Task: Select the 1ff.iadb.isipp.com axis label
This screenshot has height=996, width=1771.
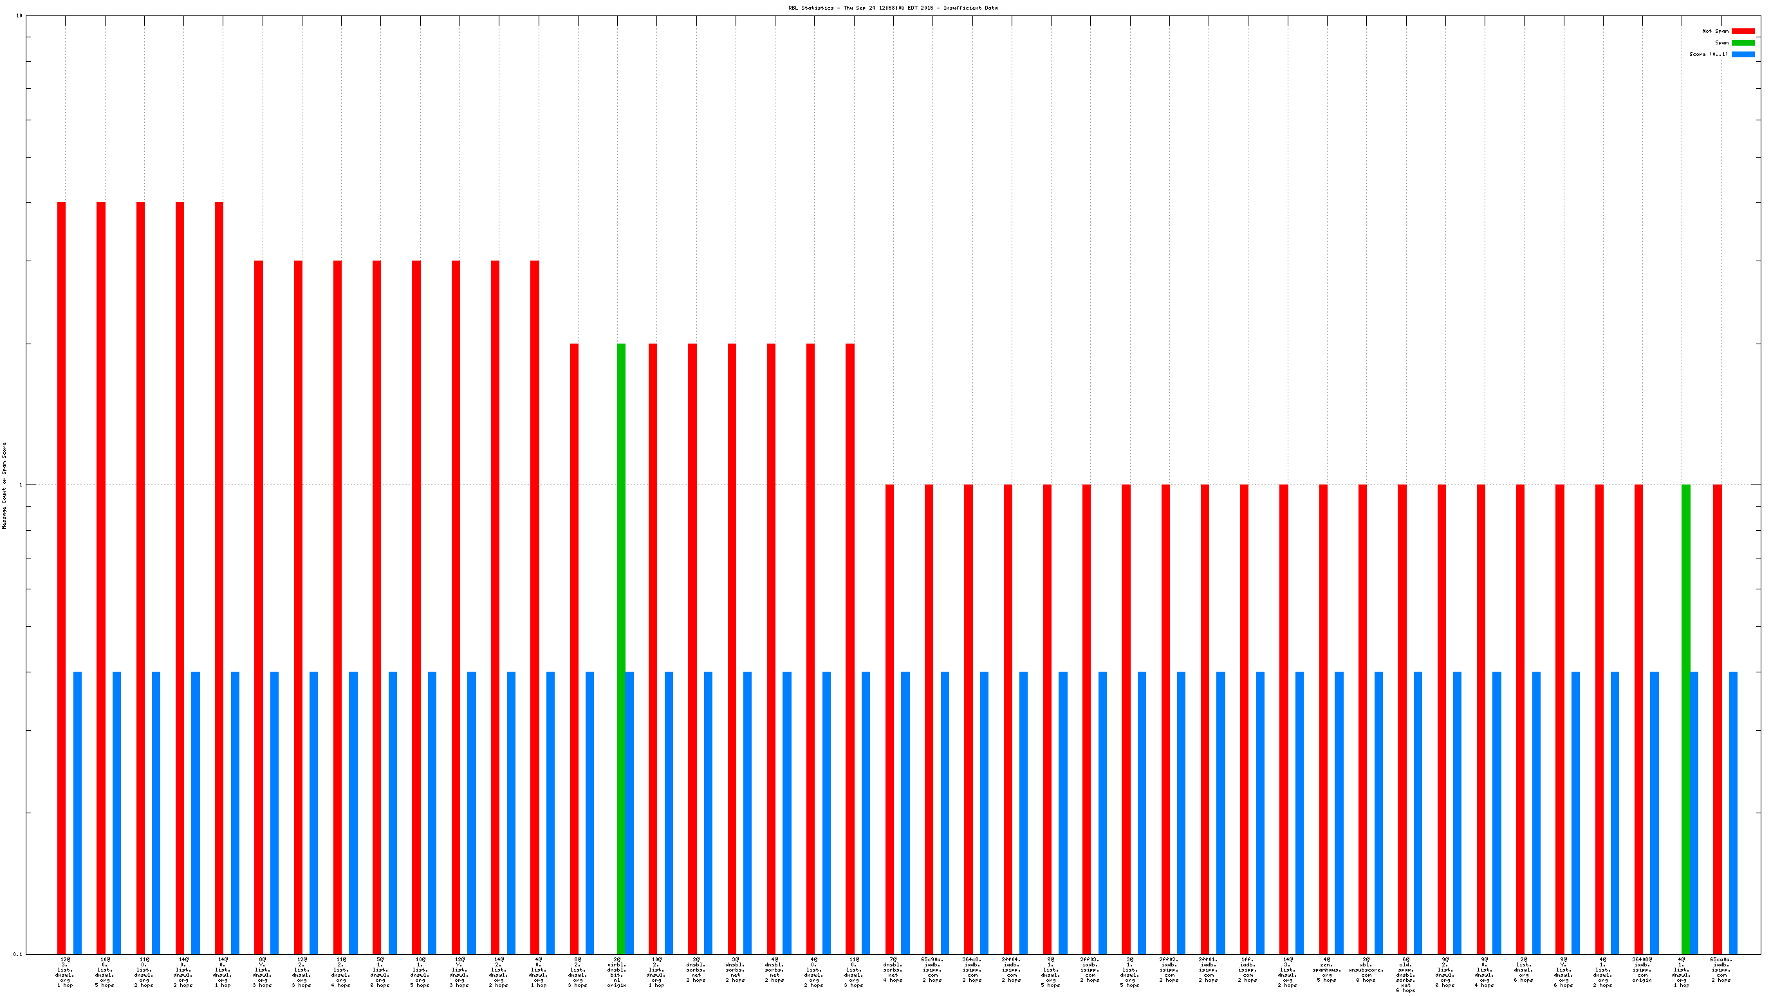Action: tap(1248, 970)
